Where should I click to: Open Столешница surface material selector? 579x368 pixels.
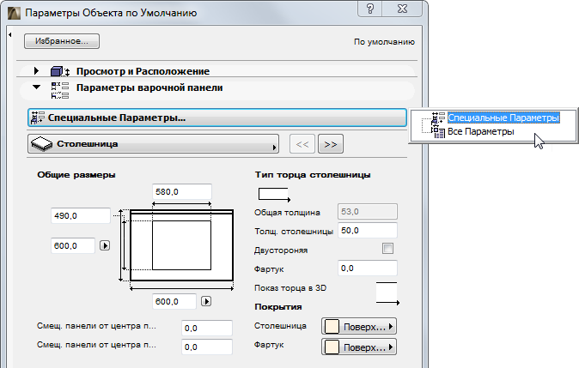coord(359,326)
